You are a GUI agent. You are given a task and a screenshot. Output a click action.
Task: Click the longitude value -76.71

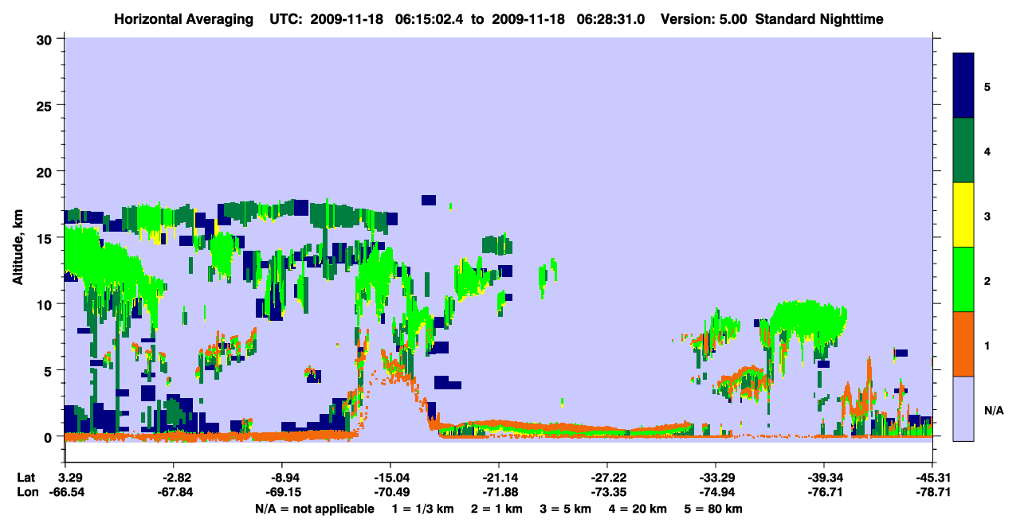coord(823,493)
